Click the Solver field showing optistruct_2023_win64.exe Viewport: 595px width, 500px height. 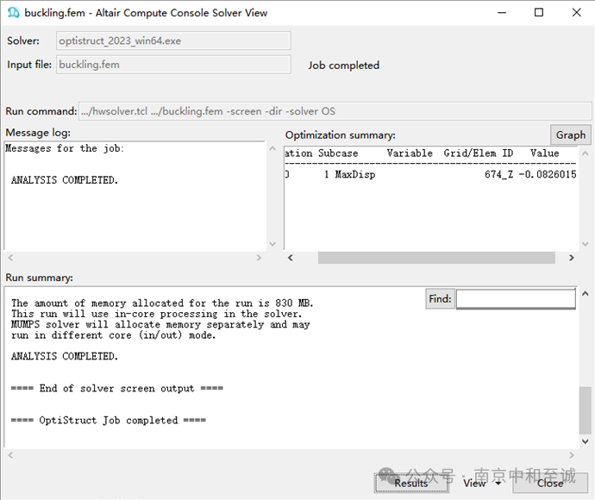coord(174,41)
